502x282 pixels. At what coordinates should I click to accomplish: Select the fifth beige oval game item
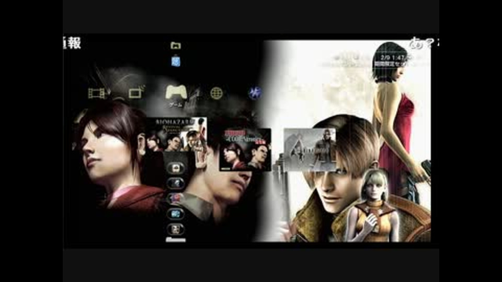pos(176,229)
